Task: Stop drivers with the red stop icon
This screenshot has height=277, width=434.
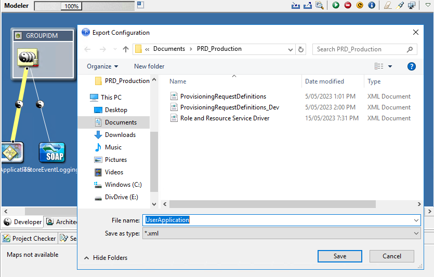Action: pos(348,5)
